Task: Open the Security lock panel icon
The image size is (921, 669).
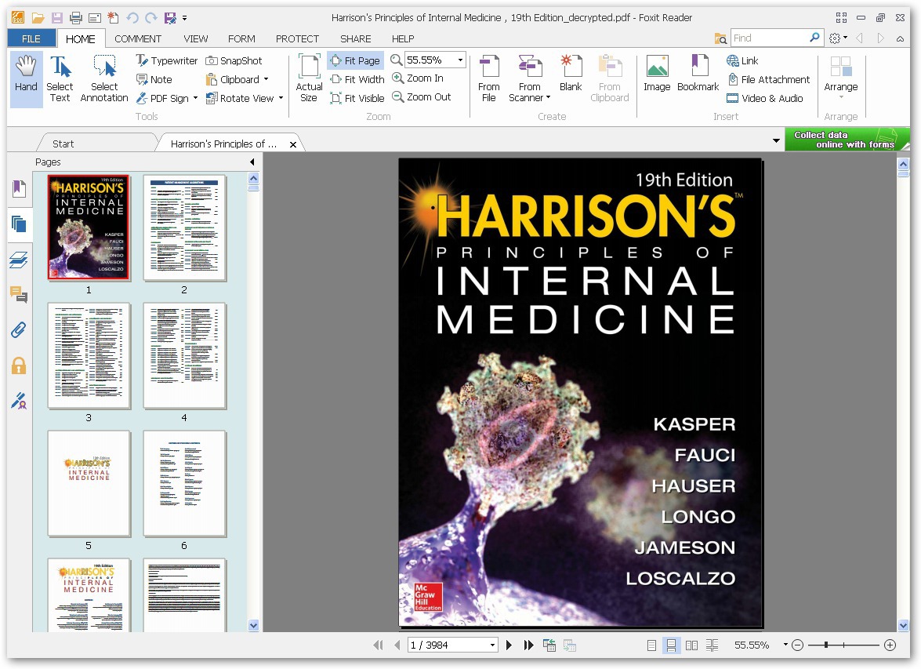Action: (19, 365)
